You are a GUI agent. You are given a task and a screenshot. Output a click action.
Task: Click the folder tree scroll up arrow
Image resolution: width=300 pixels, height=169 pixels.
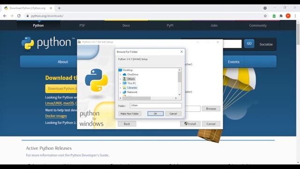point(180,70)
